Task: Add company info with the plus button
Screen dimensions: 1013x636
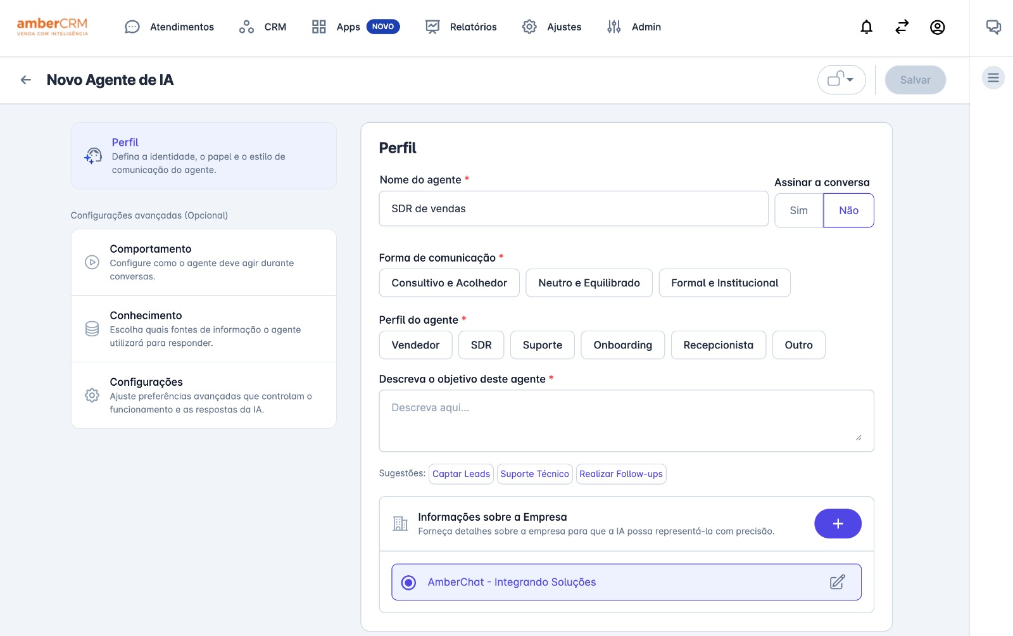Action: (838, 524)
